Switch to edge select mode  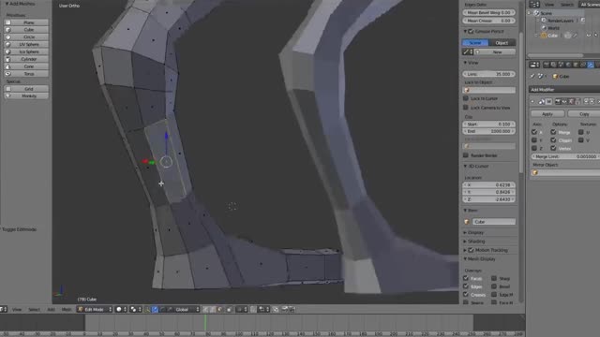[x=213, y=310]
